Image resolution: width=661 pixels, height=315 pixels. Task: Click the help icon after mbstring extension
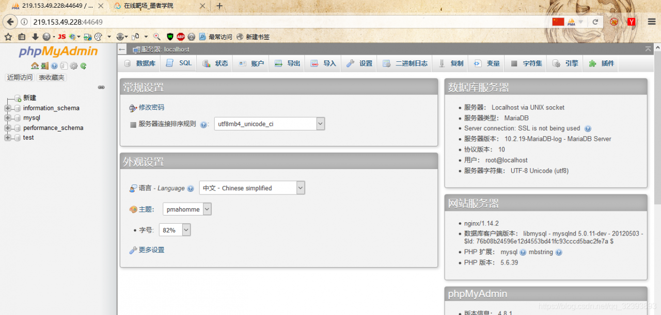pyautogui.click(x=559, y=253)
